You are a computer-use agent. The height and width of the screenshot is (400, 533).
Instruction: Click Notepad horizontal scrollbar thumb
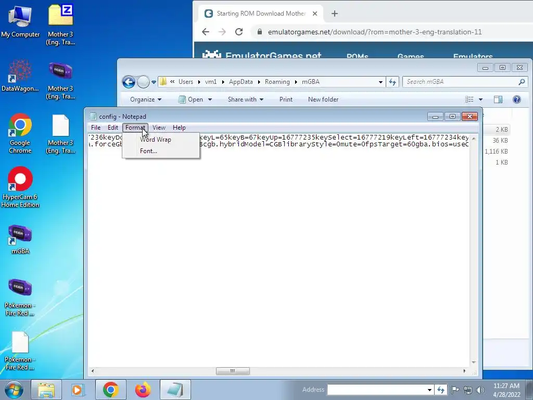click(x=233, y=371)
